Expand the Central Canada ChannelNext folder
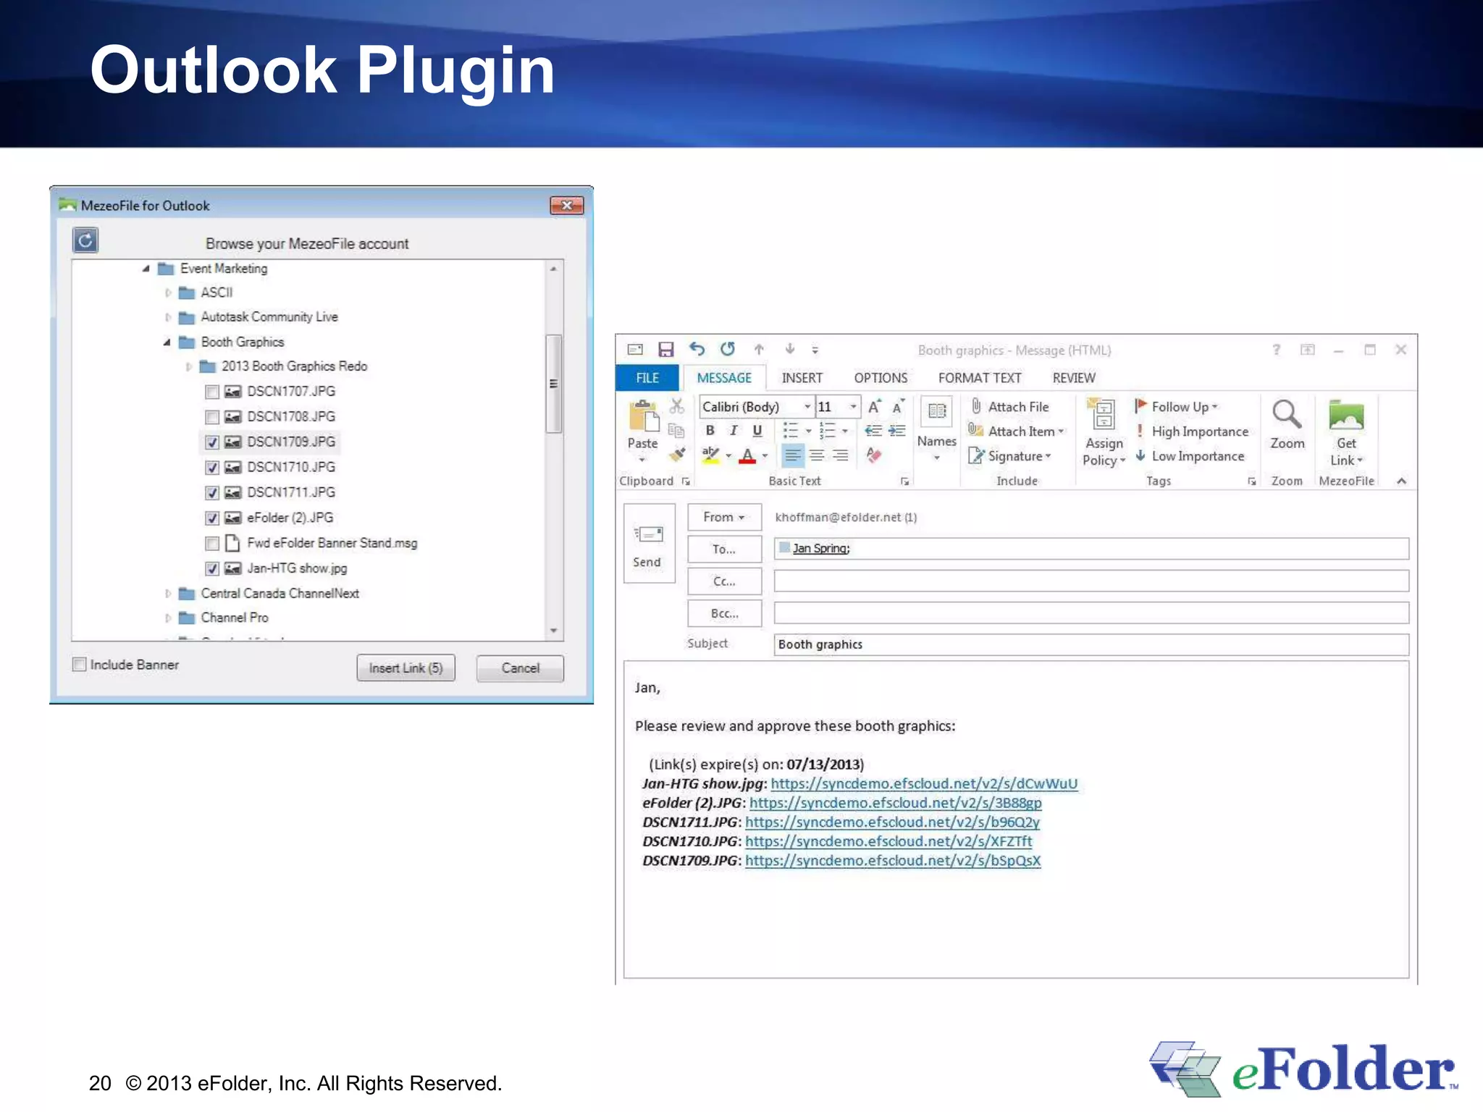 click(x=168, y=594)
